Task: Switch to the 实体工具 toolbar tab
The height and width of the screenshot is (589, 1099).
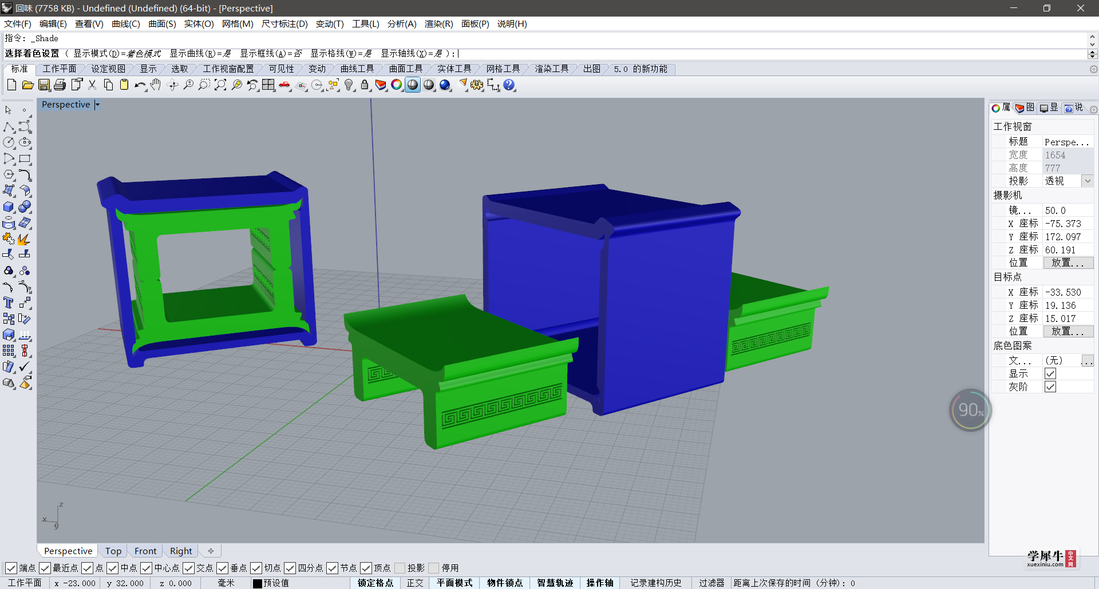Action: (x=454, y=69)
